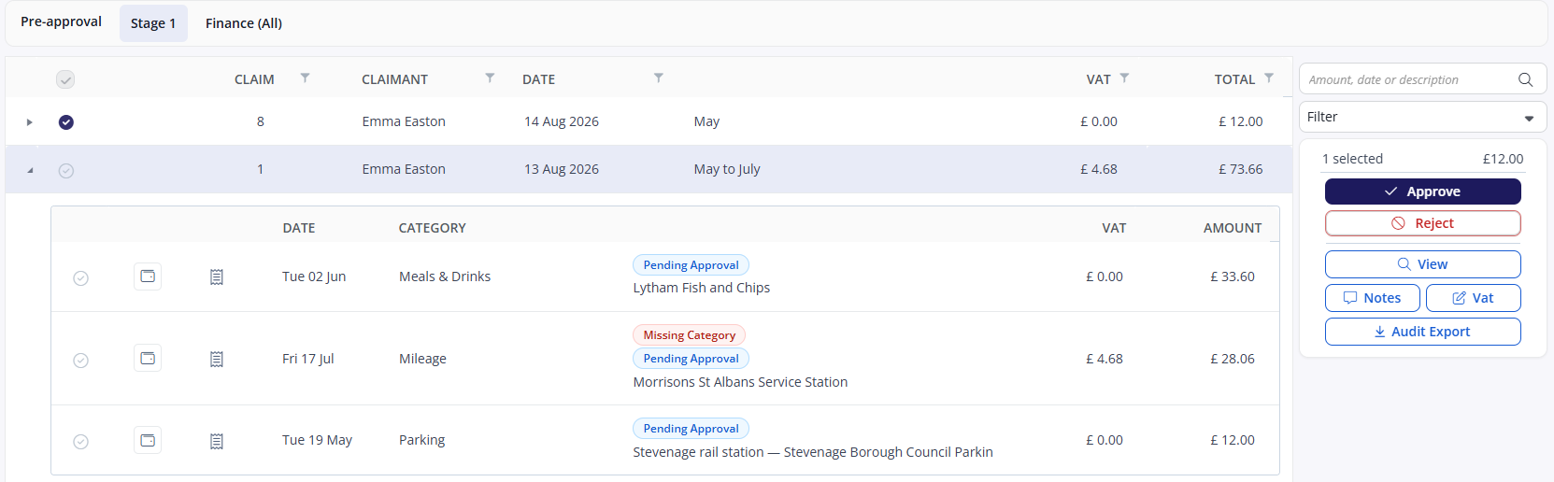Viewport: 1554px width, 482px height.
Task: Click the Stevenage rail station description
Action: coord(813,452)
